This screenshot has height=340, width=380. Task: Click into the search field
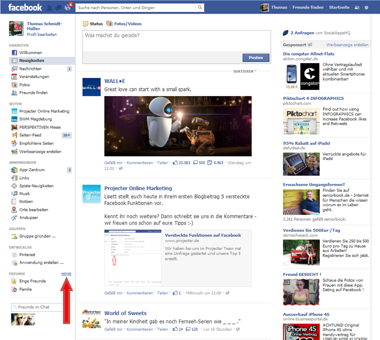136,7
